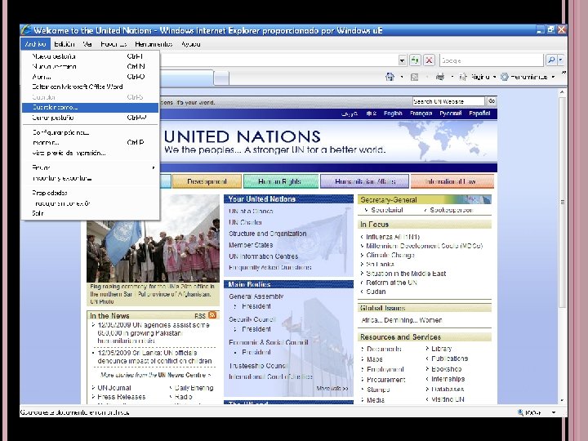This screenshot has height=441, width=588.
Task: Choose Propiedades in Archivo menu
Action: click(90, 193)
